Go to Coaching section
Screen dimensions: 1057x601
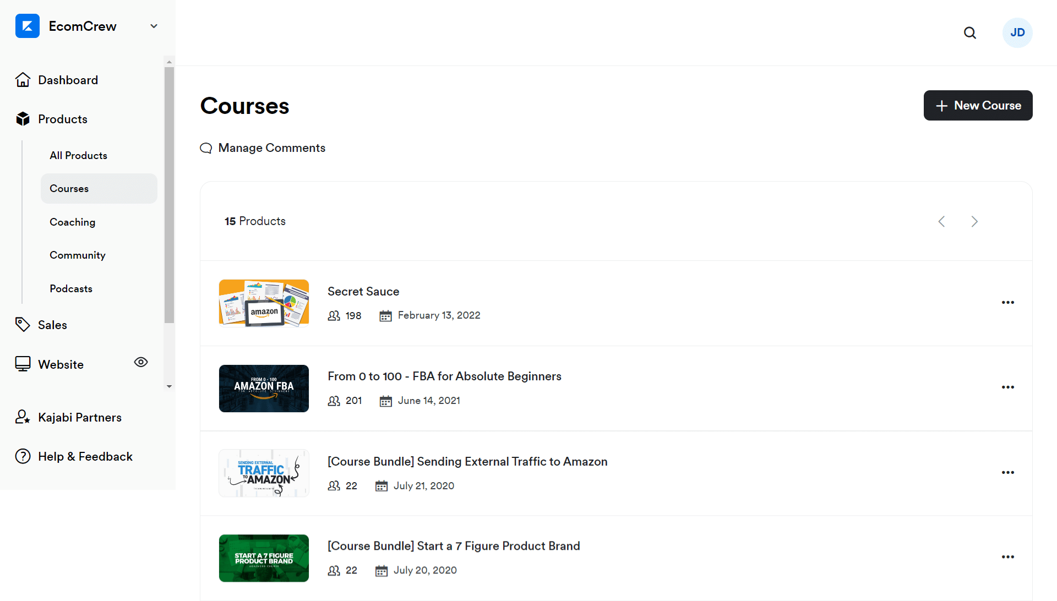tap(72, 222)
